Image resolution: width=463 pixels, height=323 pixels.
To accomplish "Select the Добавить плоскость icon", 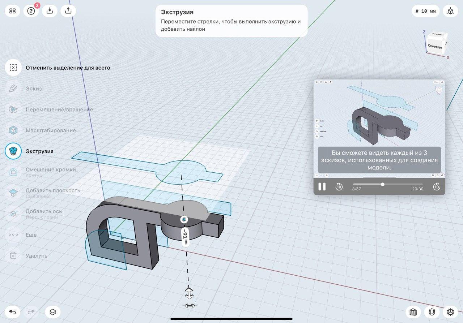I will 13,193.
